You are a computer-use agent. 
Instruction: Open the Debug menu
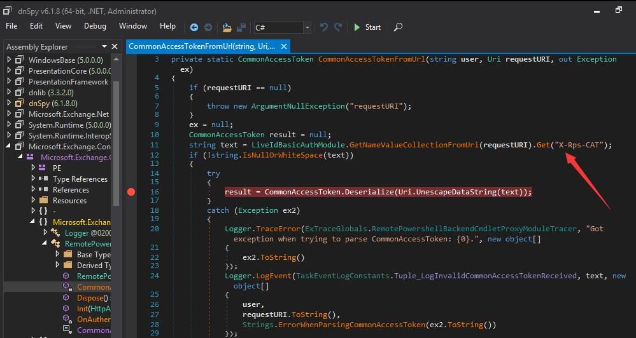coord(95,26)
